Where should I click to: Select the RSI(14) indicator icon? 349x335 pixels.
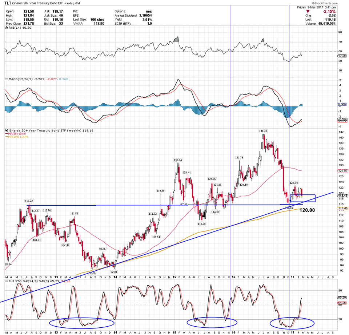pos(7,28)
